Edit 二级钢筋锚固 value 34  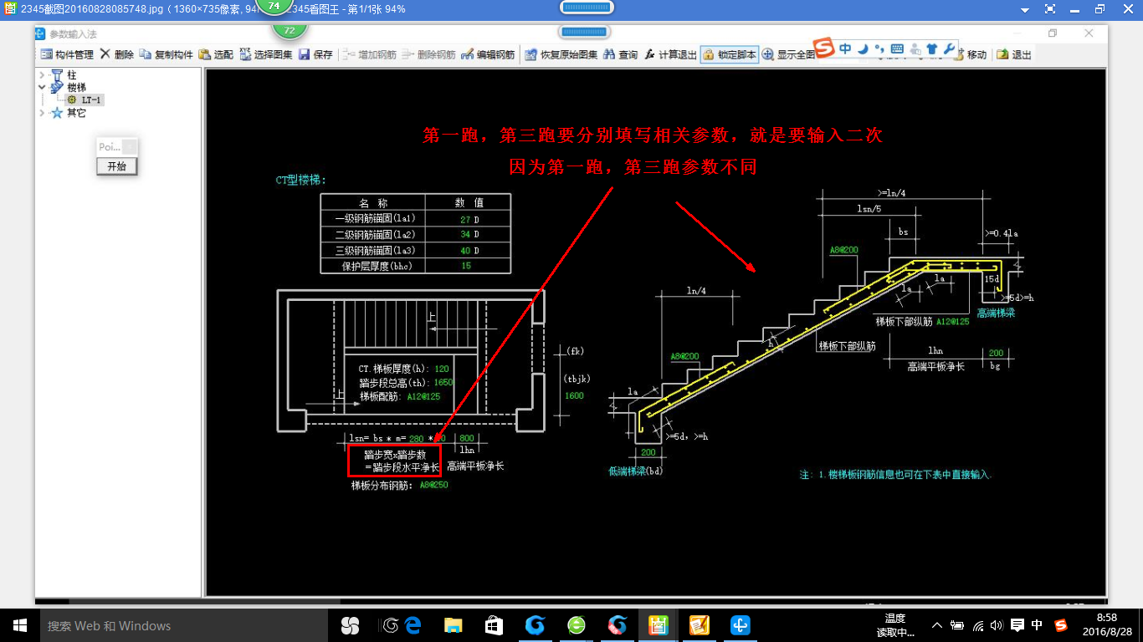point(465,234)
